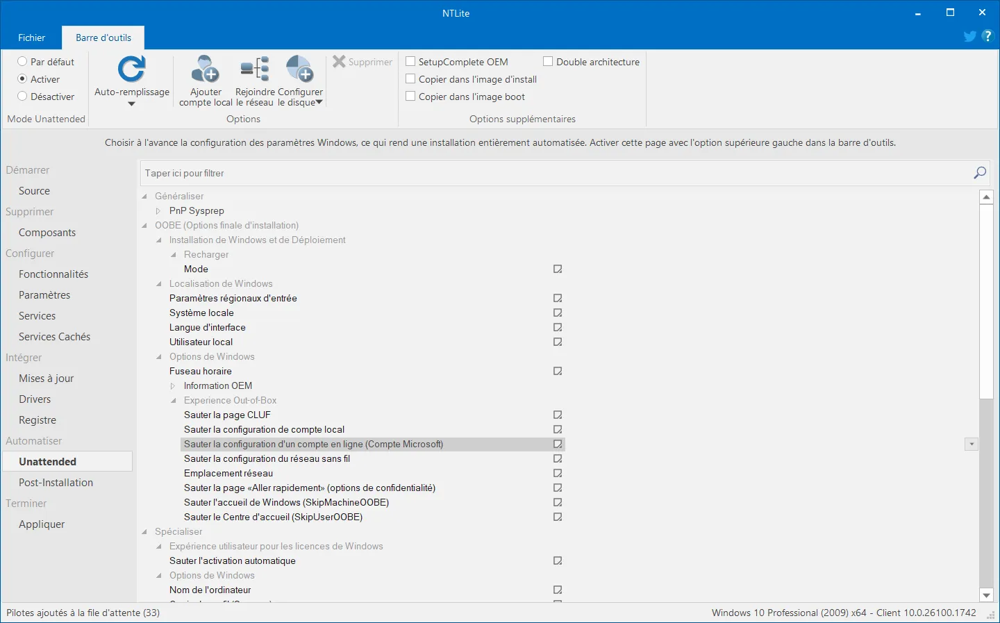Open the Services sidebar page
The image size is (1000, 623).
[x=37, y=316]
